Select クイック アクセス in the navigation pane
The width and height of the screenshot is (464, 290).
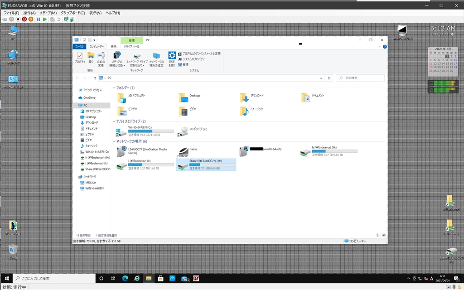90,90
